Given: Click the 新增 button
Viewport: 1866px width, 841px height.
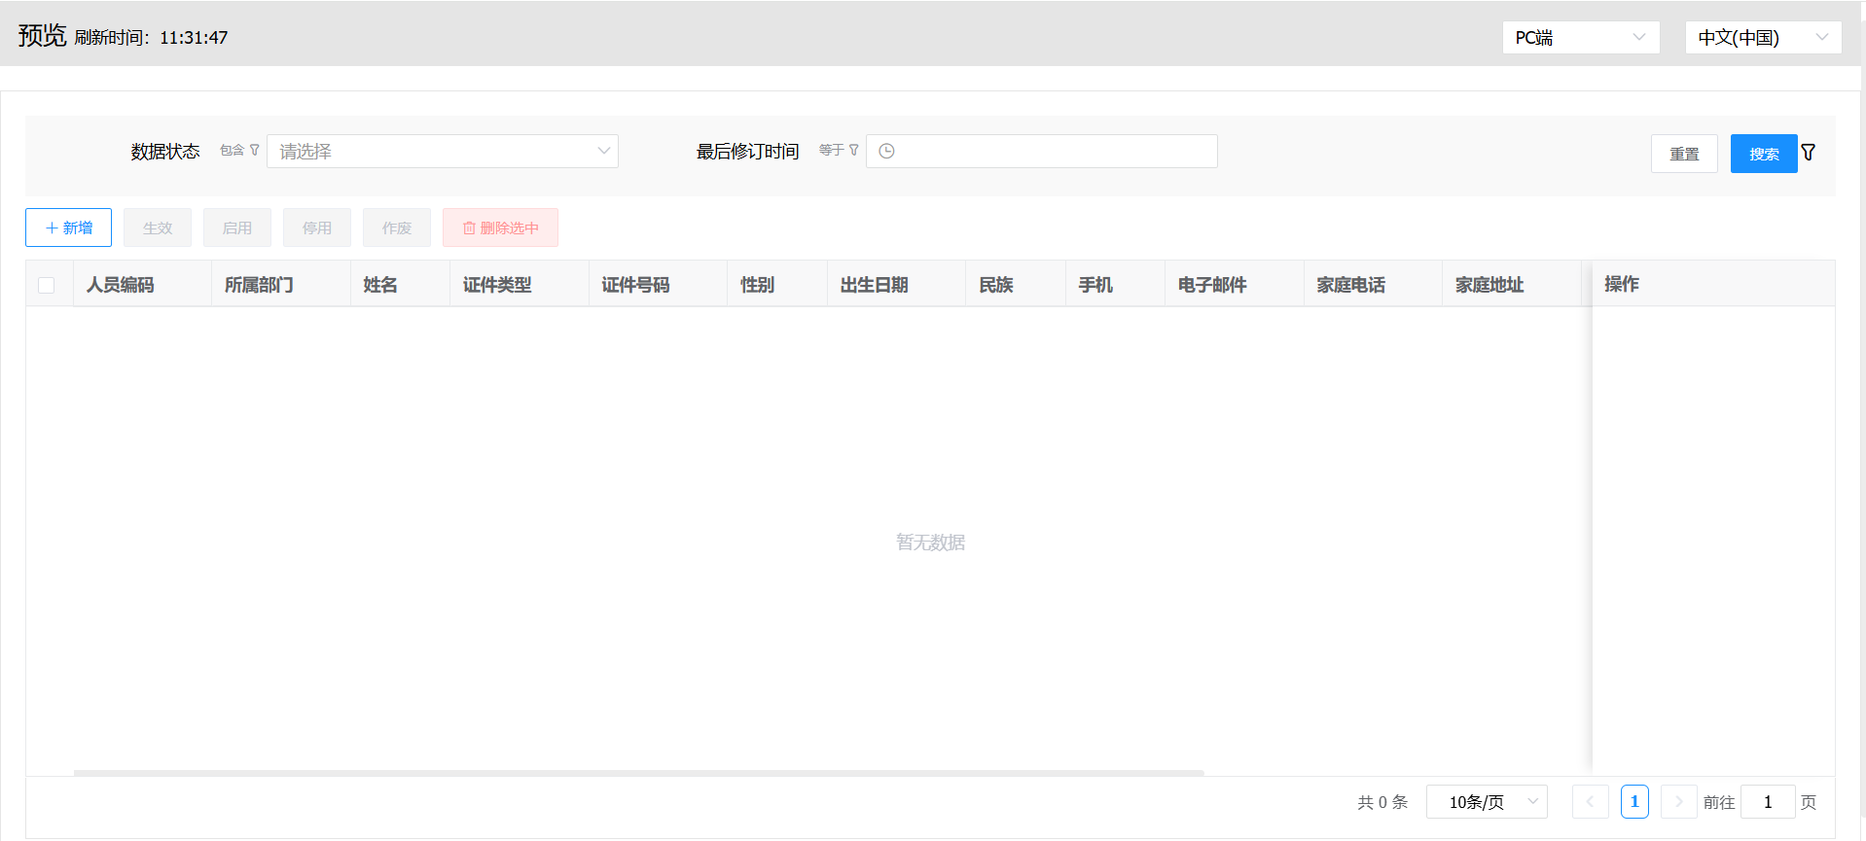Looking at the screenshot, I should click(x=69, y=228).
